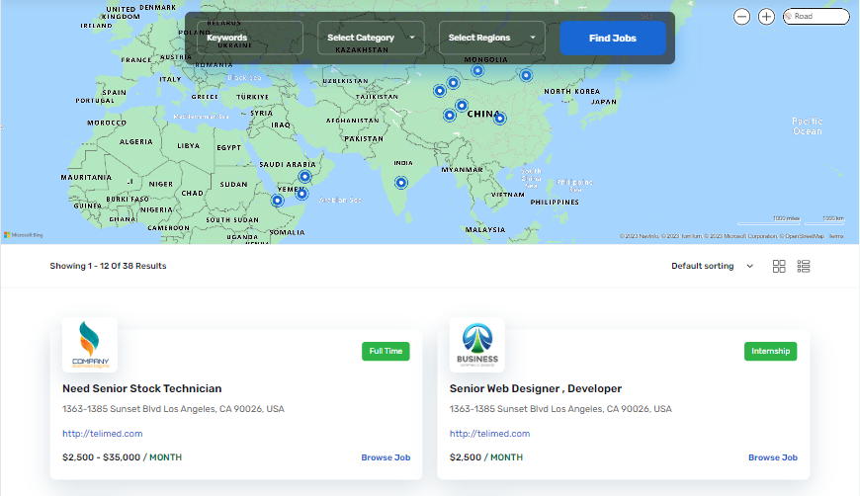
Task: Click the Internship job type badge
Action: pos(770,351)
